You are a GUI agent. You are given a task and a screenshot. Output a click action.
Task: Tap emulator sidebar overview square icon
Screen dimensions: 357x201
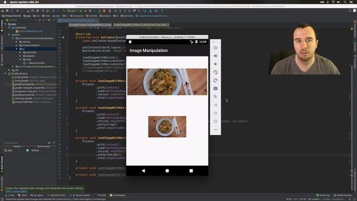(x=215, y=121)
